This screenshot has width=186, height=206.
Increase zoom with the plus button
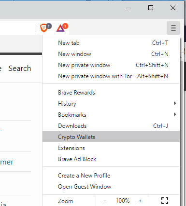pos(140,201)
